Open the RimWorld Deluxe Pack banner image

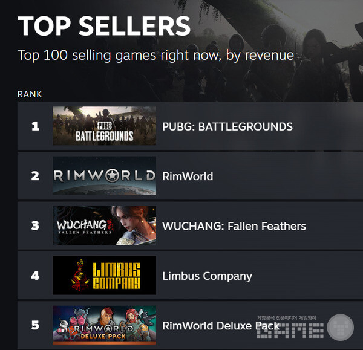(105, 325)
